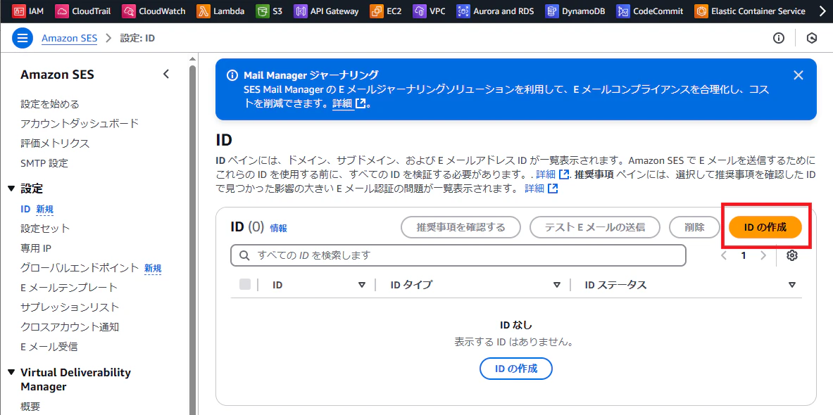Select ID in the sidebar
833x415 pixels.
25,209
